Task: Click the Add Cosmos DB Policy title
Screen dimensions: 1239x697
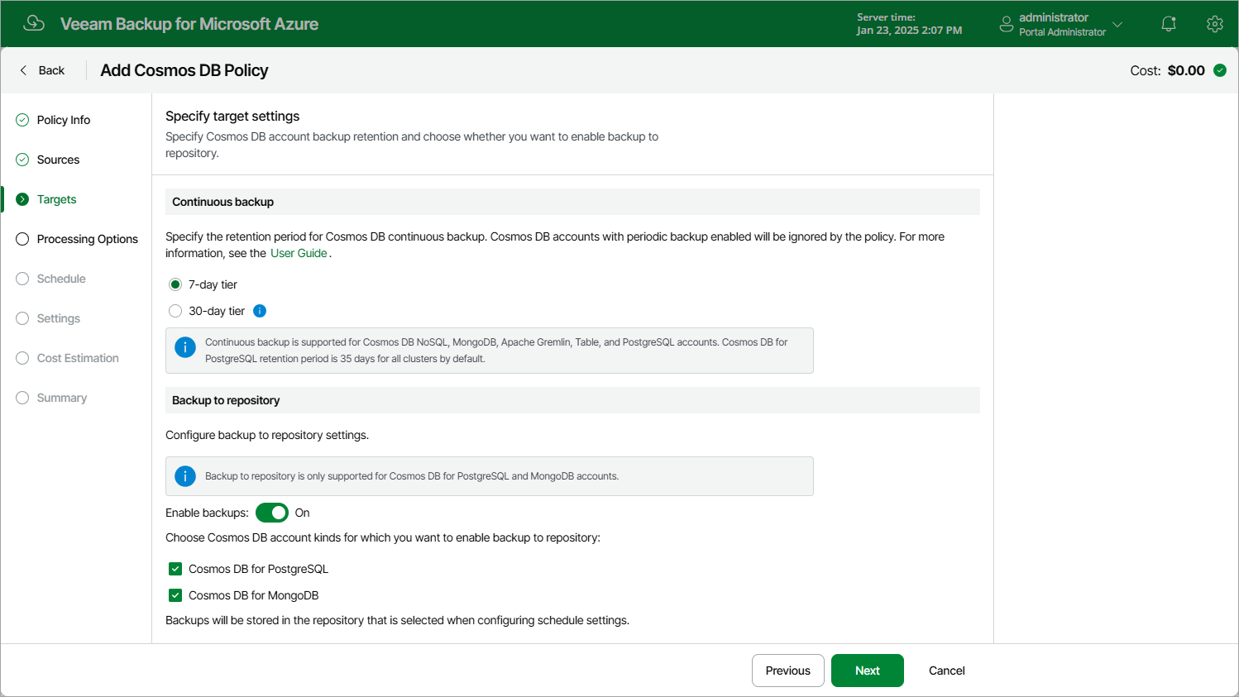Action: click(x=184, y=70)
